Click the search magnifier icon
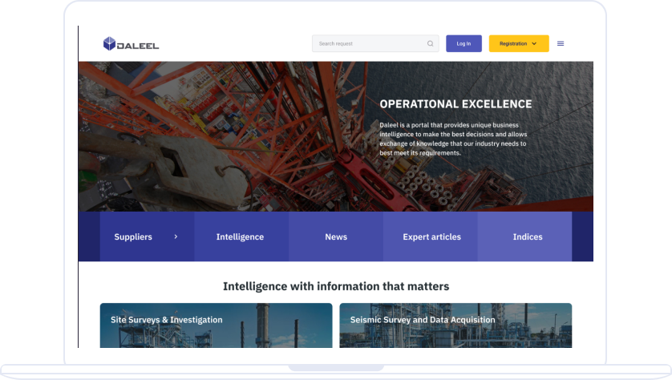The height and width of the screenshot is (380, 672). [x=431, y=44]
